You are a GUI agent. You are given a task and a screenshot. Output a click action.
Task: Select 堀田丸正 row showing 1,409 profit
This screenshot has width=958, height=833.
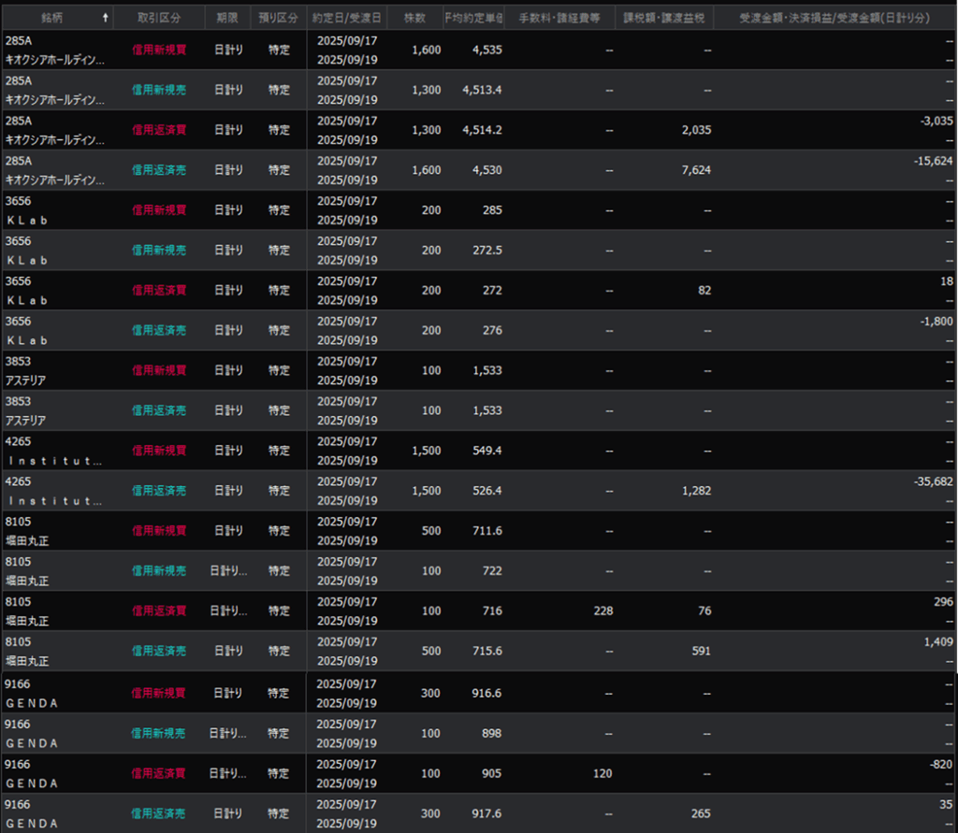158,651
